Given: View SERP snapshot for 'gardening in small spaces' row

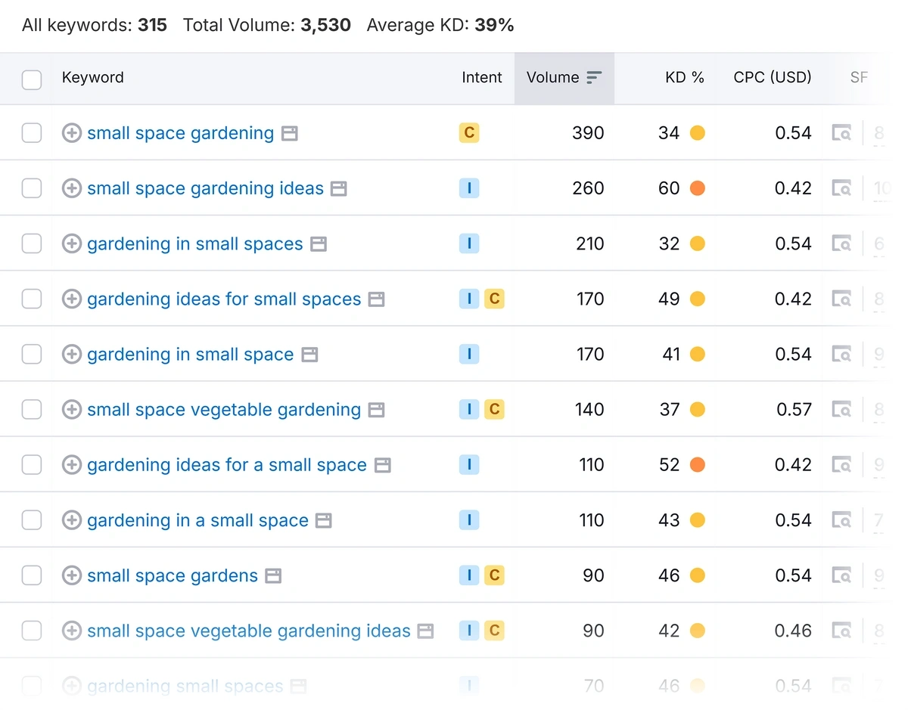Looking at the screenshot, I should [x=841, y=243].
